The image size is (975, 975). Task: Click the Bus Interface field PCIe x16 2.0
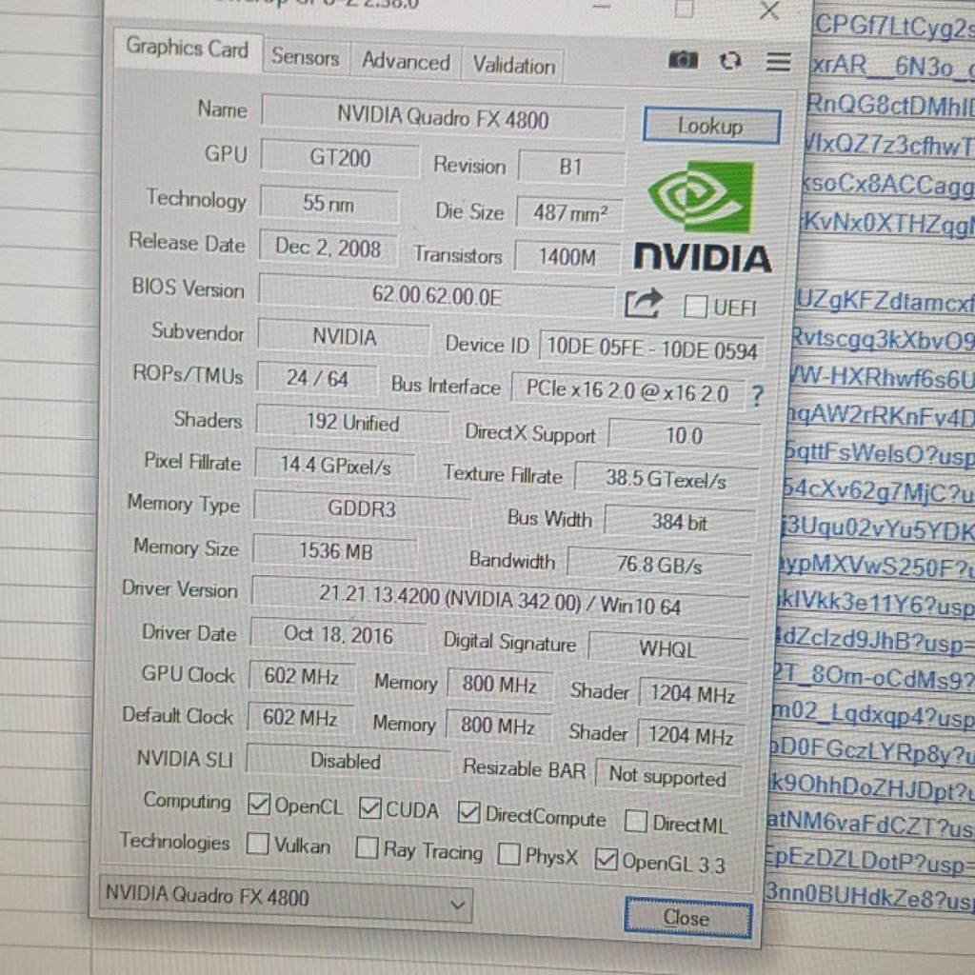click(x=627, y=390)
